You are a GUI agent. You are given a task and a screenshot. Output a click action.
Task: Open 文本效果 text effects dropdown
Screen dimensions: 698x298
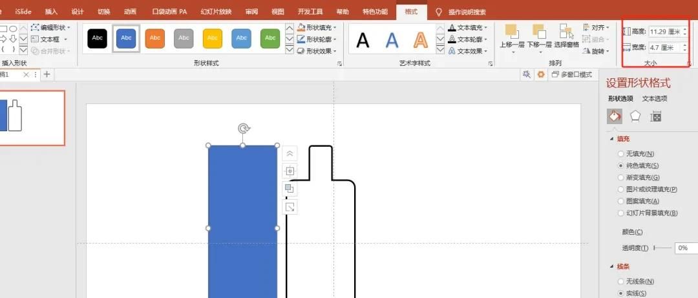click(x=468, y=51)
